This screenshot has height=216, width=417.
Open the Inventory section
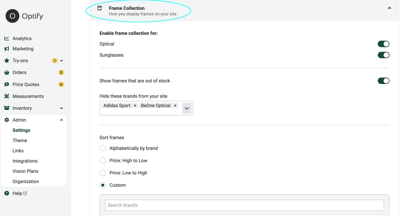click(x=22, y=108)
